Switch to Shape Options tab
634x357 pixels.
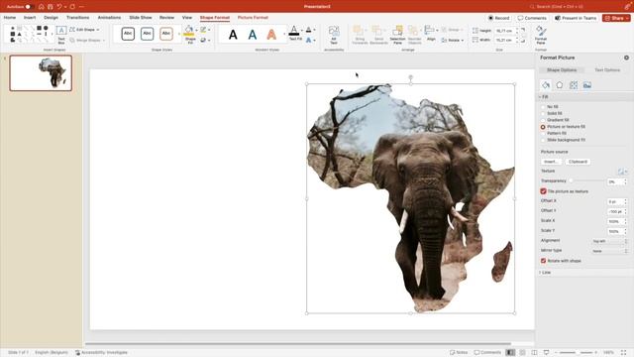point(562,70)
